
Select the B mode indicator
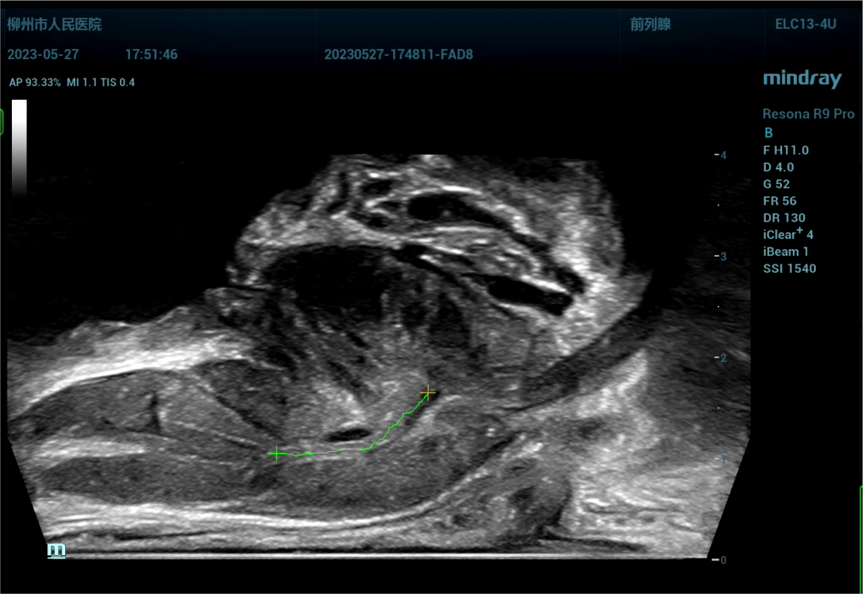pyautogui.click(x=768, y=133)
